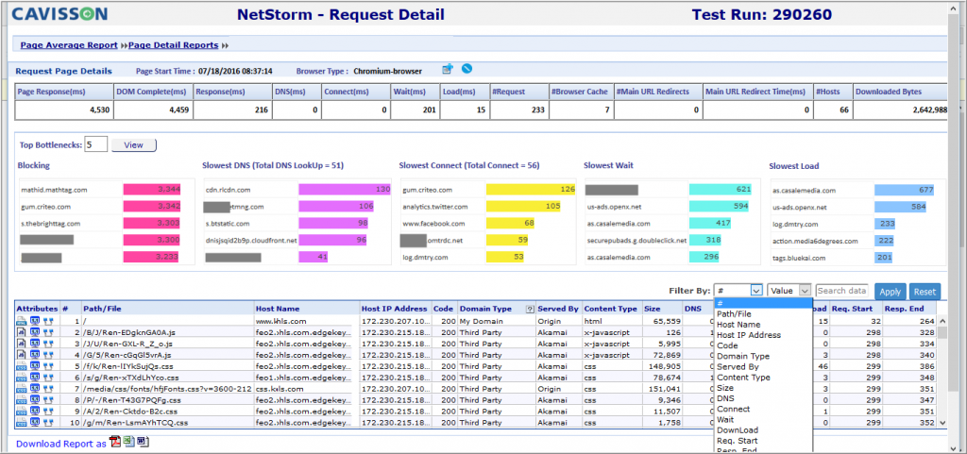Download report as Word document
This screenshot has width=967, height=454.
pyautogui.click(x=144, y=442)
